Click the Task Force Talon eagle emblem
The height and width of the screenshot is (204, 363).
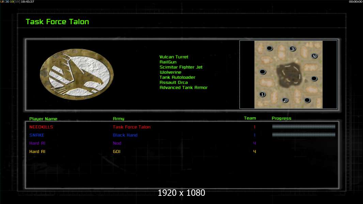[77, 74]
